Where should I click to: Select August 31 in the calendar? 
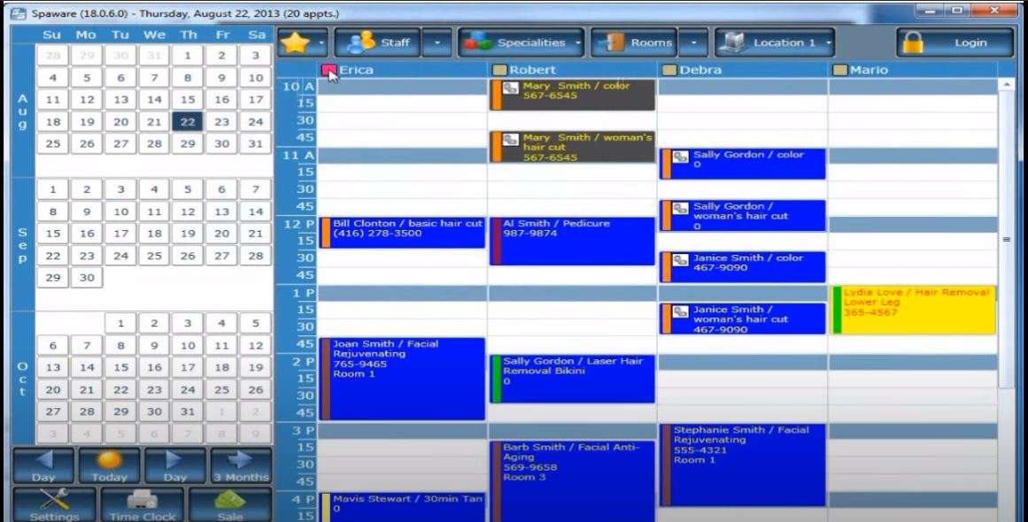pyautogui.click(x=256, y=144)
